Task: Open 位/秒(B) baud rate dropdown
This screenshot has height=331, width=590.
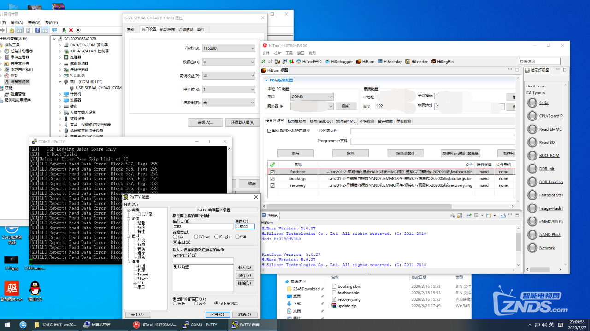Action: pos(228,48)
